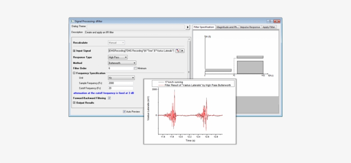Click the help button in the dialog title bar
This screenshot has height=163, width=351.
point(270,21)
